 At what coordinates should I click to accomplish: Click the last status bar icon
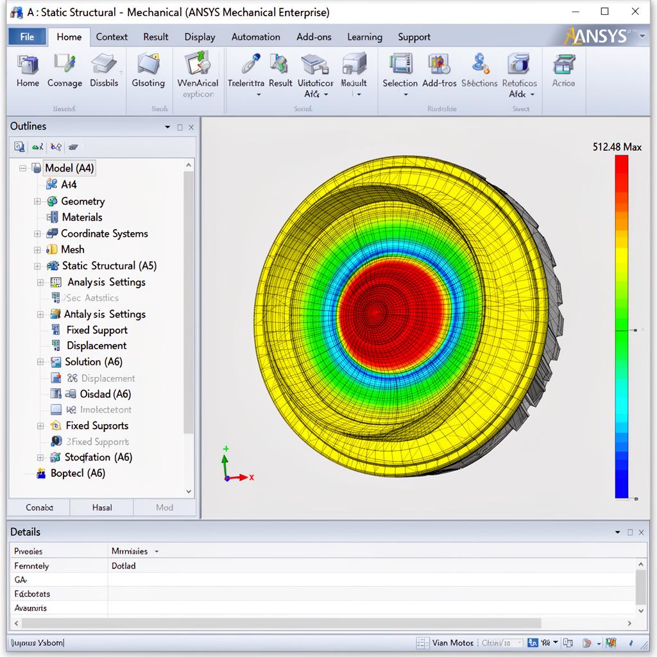[x=631, y=642]
